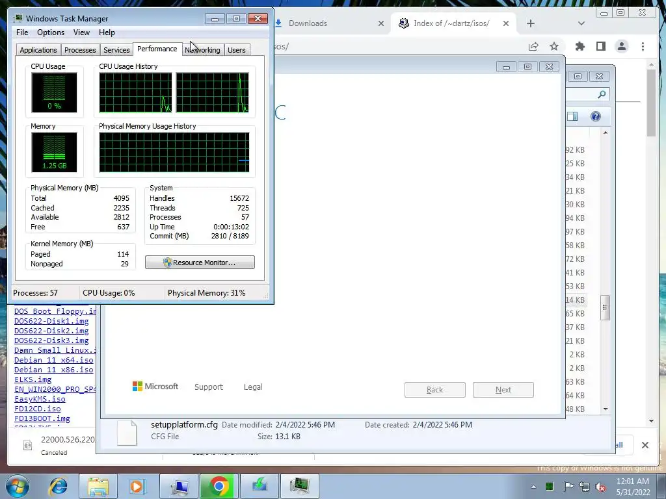The height and width of the screenshot is (499, 666).
Task: Click the Explorer file list scrollbar thumb
Action: [606, 307]
